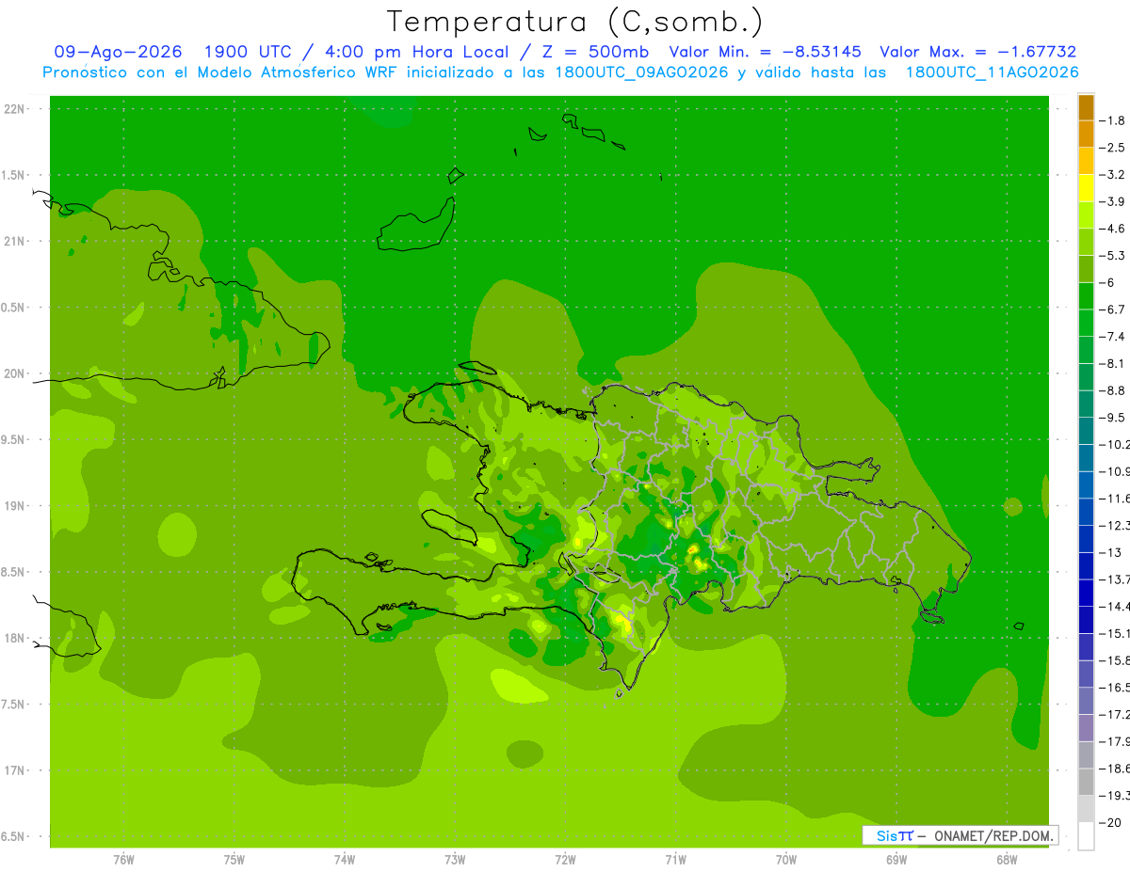Select the dark orange top legend swatch
The width and height of the screenshot is (1130, 872).
(1086, 107)
